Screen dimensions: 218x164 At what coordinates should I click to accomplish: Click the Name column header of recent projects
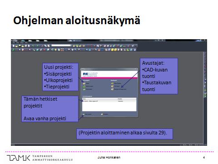pyautogui.click(x=84, y=99)
